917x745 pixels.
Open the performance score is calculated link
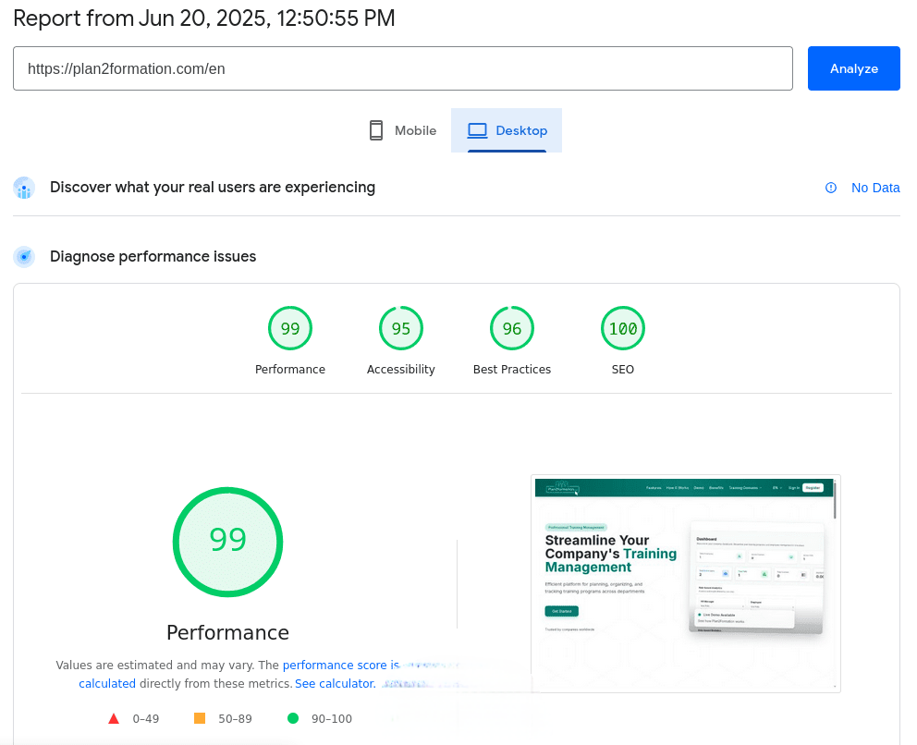(x=340, y=665)
